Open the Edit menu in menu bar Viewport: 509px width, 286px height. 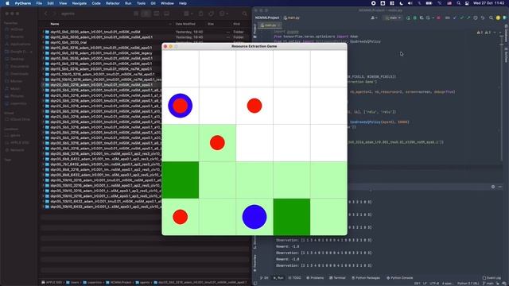click(x=50, y=3)
